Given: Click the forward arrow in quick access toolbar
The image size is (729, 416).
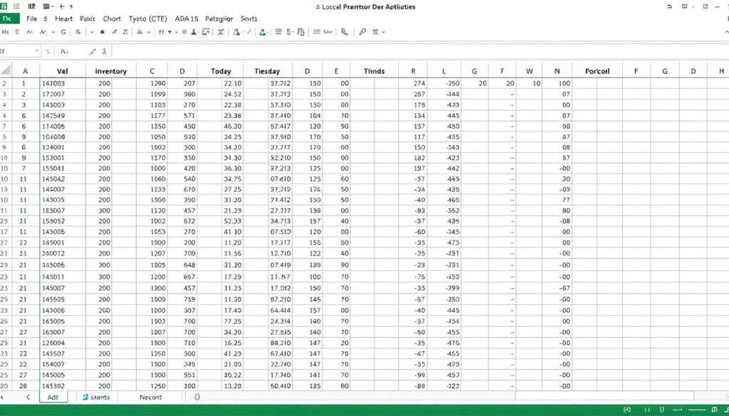Looking at the screenshot, I should pos(70,6).
